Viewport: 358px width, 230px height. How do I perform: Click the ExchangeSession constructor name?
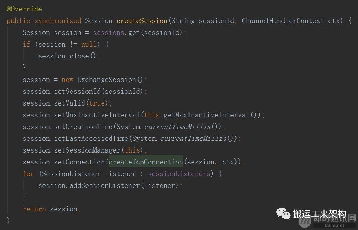pos(107,80)
